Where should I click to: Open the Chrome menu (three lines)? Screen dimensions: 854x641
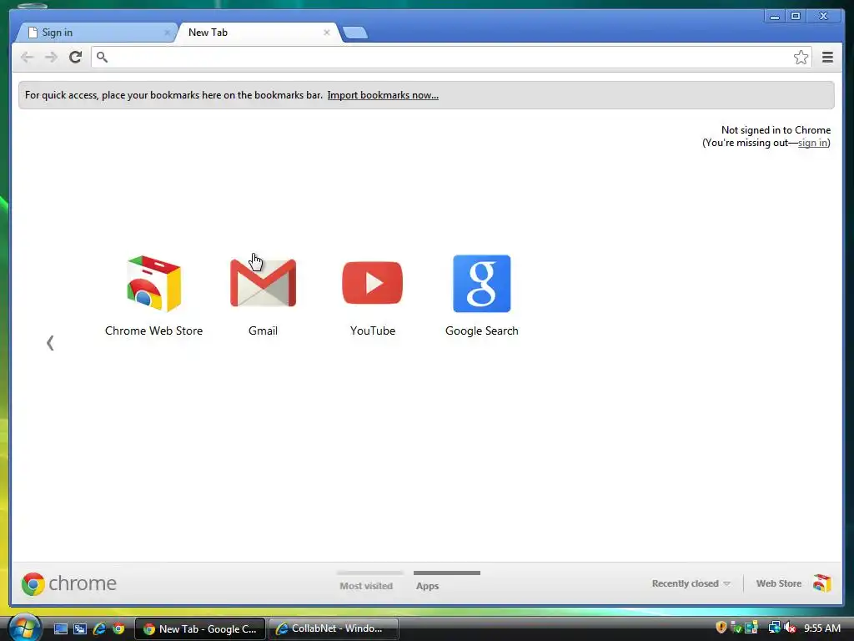827,58
